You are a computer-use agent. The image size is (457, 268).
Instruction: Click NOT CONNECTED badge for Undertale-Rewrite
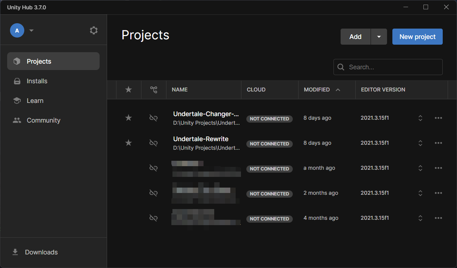270,144
